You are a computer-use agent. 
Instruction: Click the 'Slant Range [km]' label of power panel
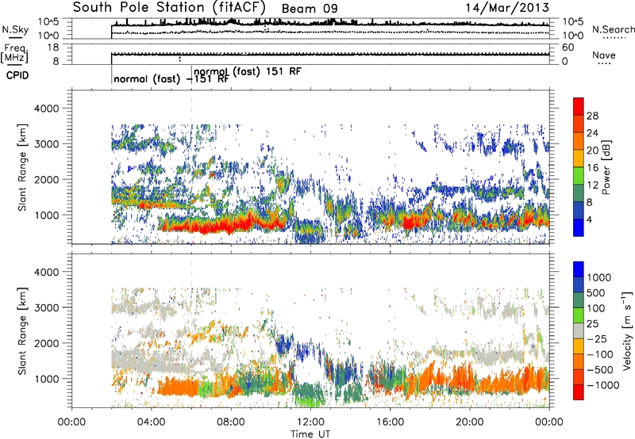(22, 167)
